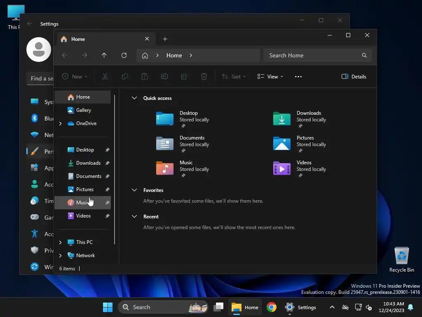Open Downloads folder in Quick access grid

coord(282,118)
